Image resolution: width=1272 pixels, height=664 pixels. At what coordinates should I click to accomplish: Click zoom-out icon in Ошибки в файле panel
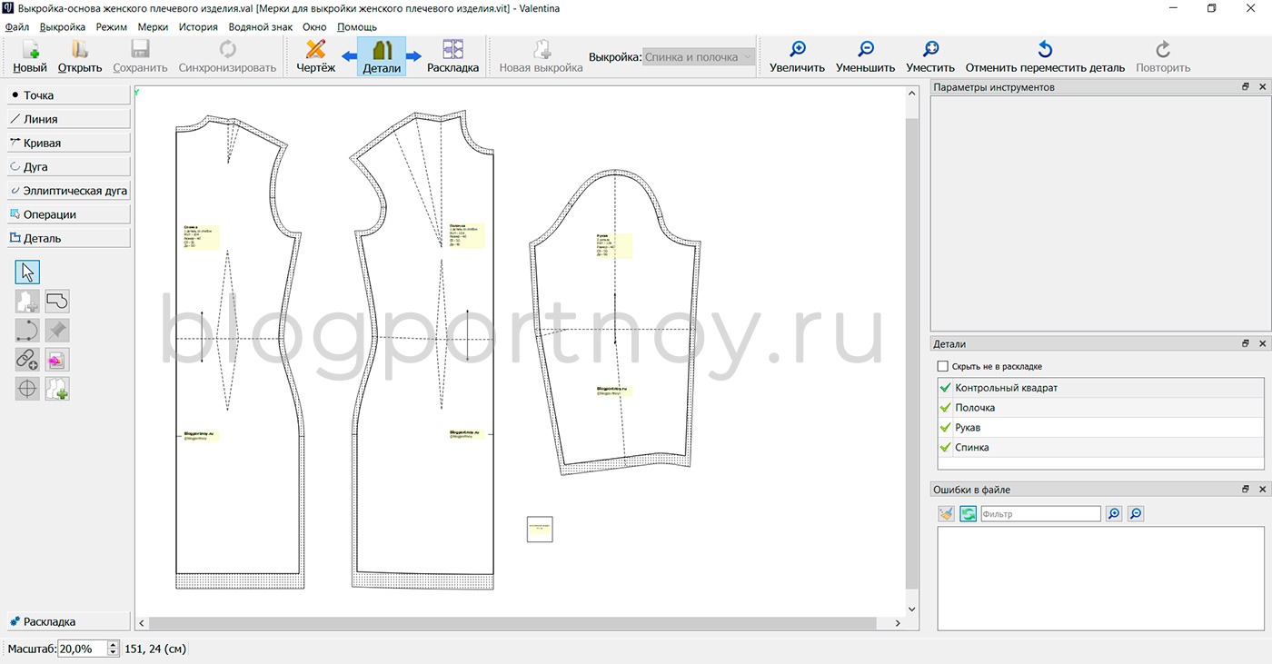tap(1135, 514)
